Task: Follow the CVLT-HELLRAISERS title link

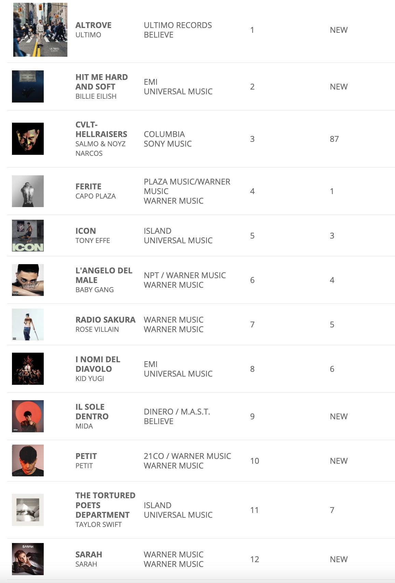Action: click(x=101, y=130)
